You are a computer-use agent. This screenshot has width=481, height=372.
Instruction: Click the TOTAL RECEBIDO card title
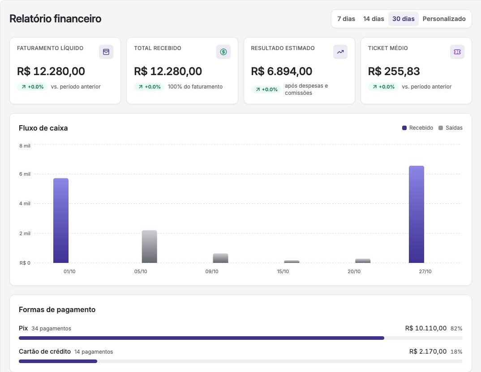[x=157, y=48]
